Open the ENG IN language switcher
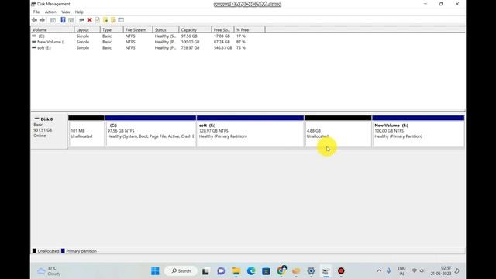The height and width of the screenshot is (279, 496). [x=401, y=271]
